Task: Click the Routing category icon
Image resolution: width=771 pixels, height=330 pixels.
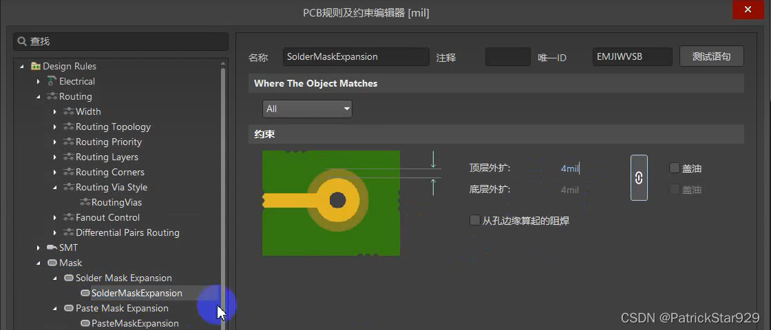Action: click(x=52, y=96)
